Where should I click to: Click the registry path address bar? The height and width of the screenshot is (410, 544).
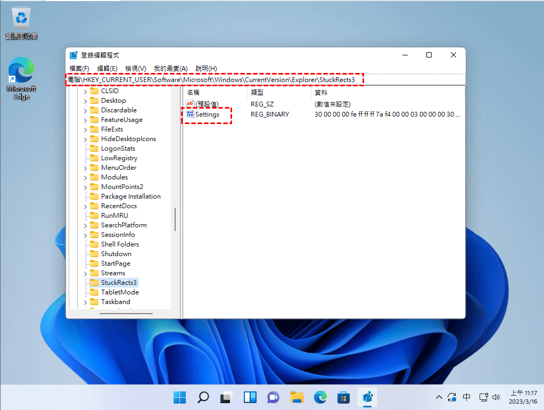266,79
